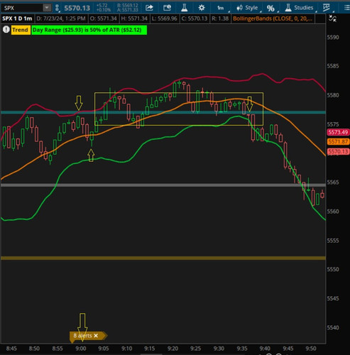Click the date field D: 7/23/24, 1:25 PM
This screenshot has width=350, height=355.
pyautogui.click(x=61, y=18)
